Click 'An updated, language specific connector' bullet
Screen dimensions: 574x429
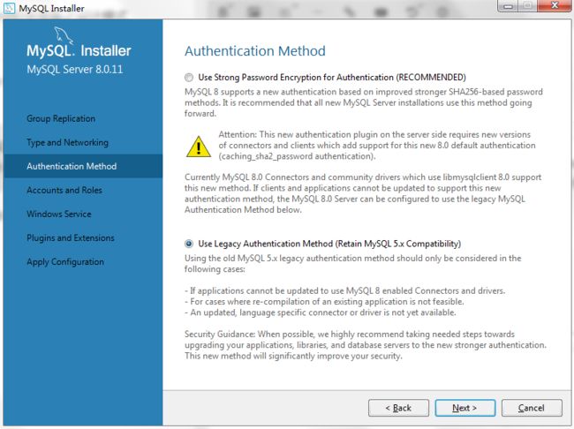point(321,312)
